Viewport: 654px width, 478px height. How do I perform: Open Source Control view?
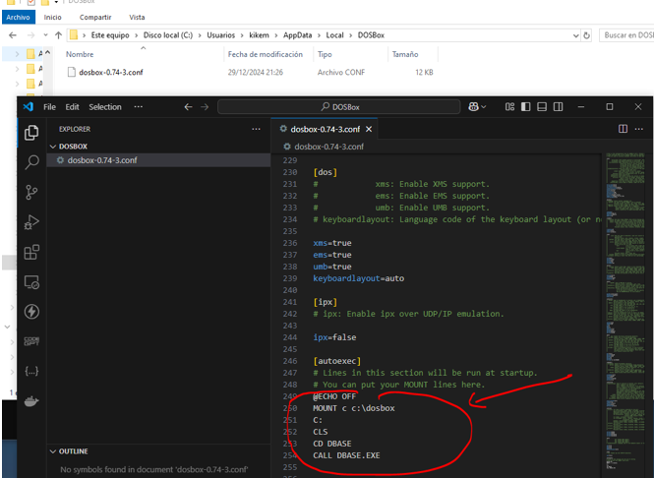(31, 192)
